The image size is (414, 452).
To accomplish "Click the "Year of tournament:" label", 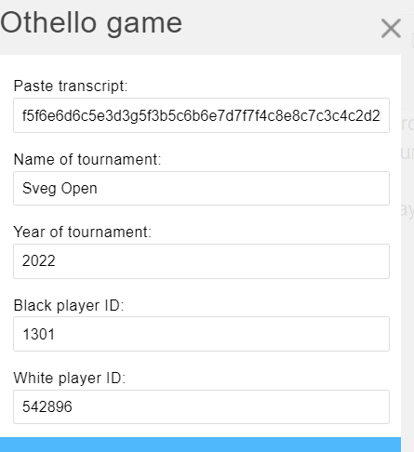I will click(83, 232).
